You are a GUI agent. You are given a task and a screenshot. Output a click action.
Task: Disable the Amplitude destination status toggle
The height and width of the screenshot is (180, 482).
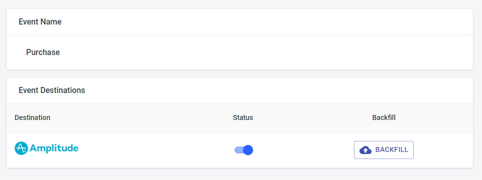[244, 150]
